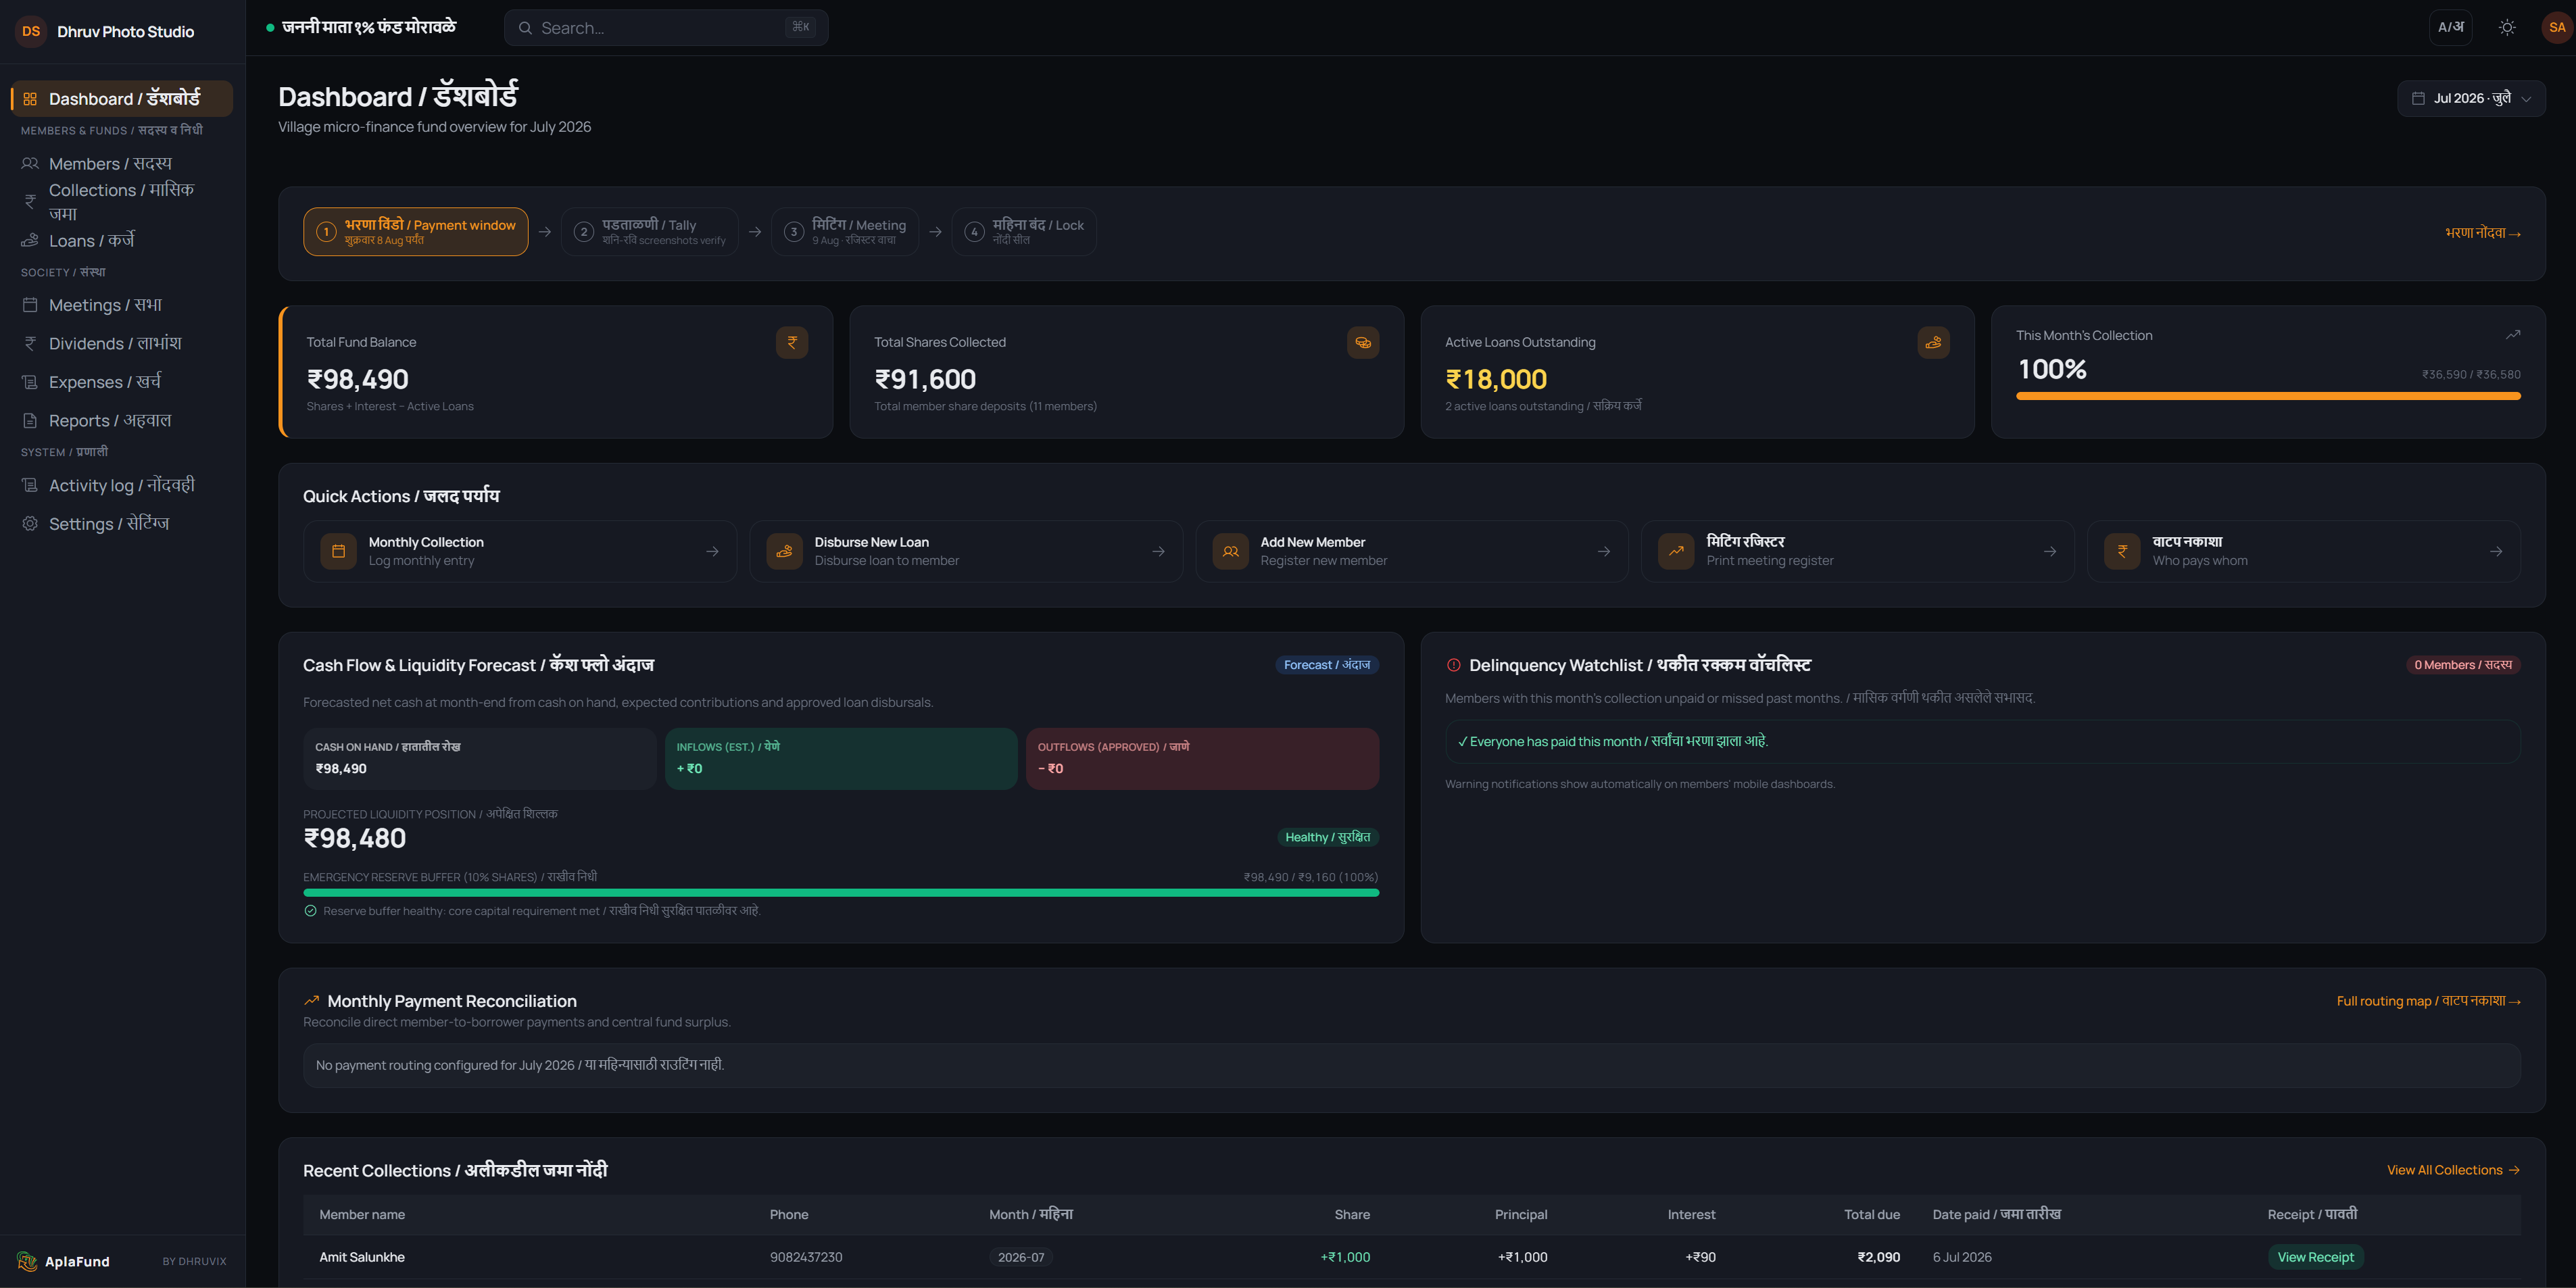Go to Collections / मासिक जमा

pos(122,201)
